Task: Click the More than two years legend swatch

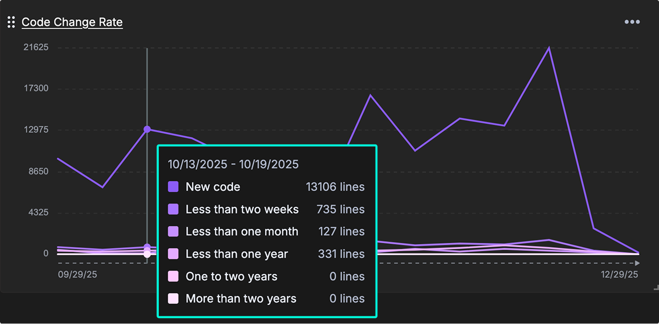Action: point(173,298)
